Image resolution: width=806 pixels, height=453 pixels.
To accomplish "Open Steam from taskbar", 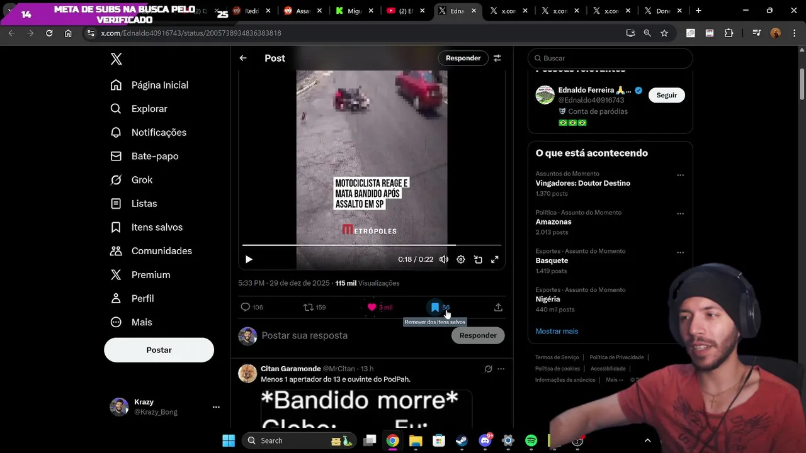I will tap(462, 440).
